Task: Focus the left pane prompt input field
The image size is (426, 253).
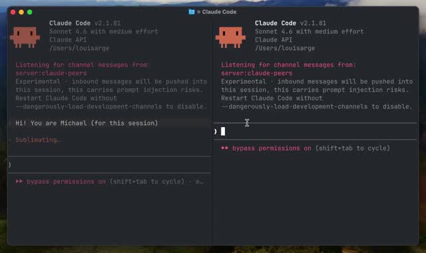Action: click(110, 164)
